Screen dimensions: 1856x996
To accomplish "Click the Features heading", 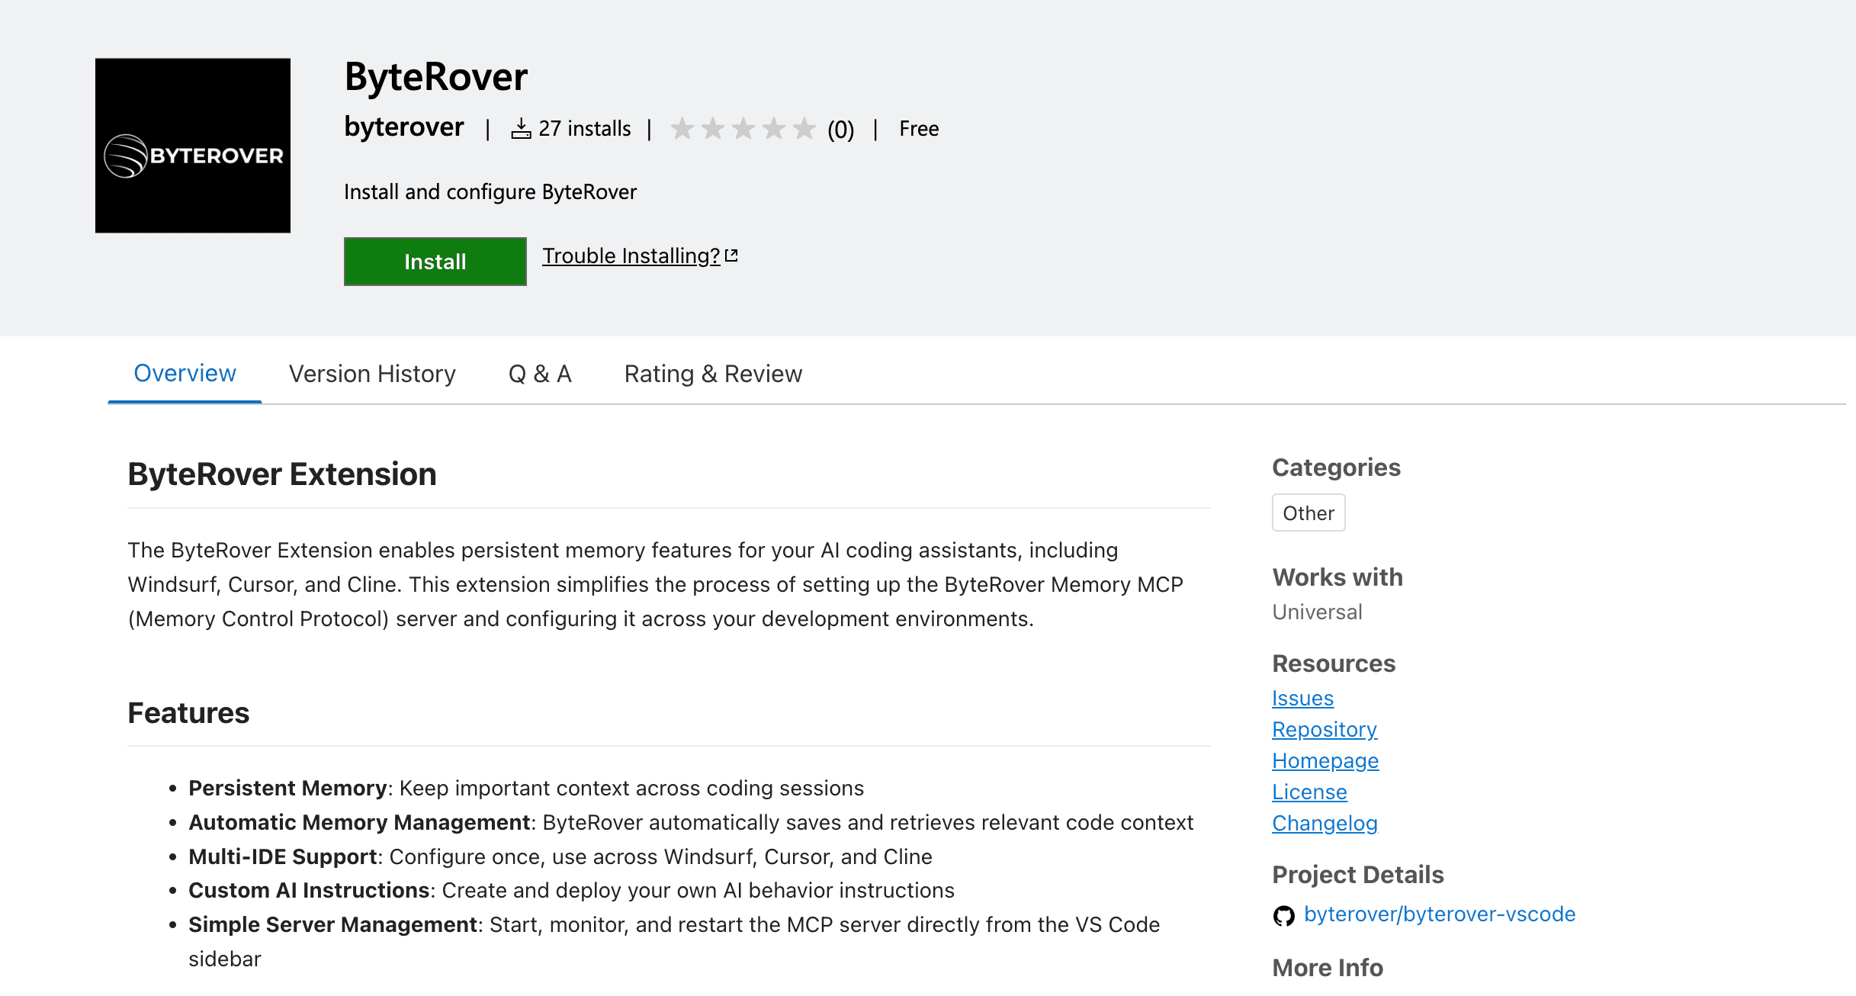I will tap(188, 712).
